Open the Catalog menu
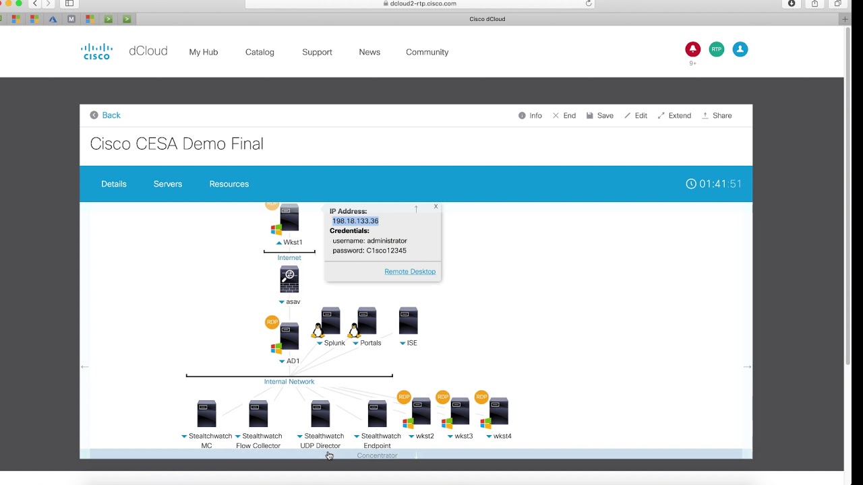This screenshot has height=485, width=863. (260, 52)
